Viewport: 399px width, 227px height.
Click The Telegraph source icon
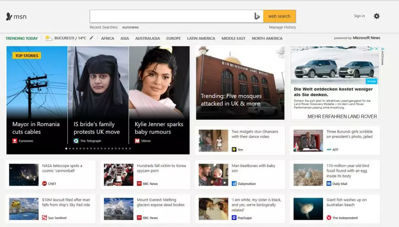pos(76,141)
